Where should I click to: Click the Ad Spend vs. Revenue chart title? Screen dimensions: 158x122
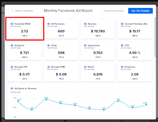click(26, 89)
